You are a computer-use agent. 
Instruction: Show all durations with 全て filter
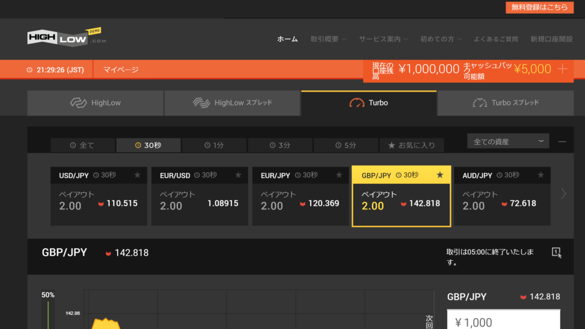coord(82,145)
